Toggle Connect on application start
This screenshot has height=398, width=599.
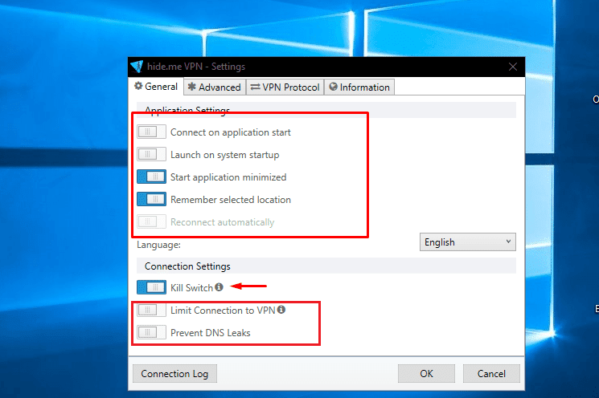pyautogui.click(x=151, y=132)
